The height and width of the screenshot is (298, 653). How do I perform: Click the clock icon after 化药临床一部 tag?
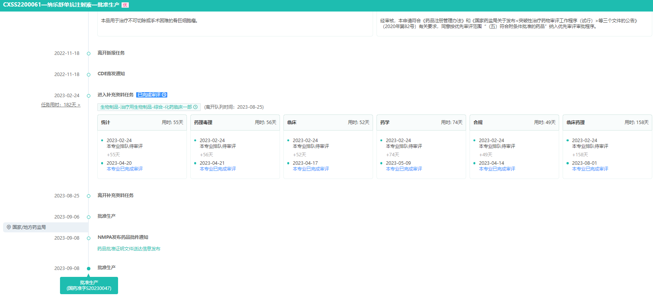[195, 107]
